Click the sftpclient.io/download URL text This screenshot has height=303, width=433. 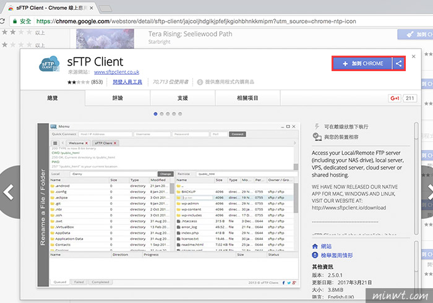click(x=349, y=208)
